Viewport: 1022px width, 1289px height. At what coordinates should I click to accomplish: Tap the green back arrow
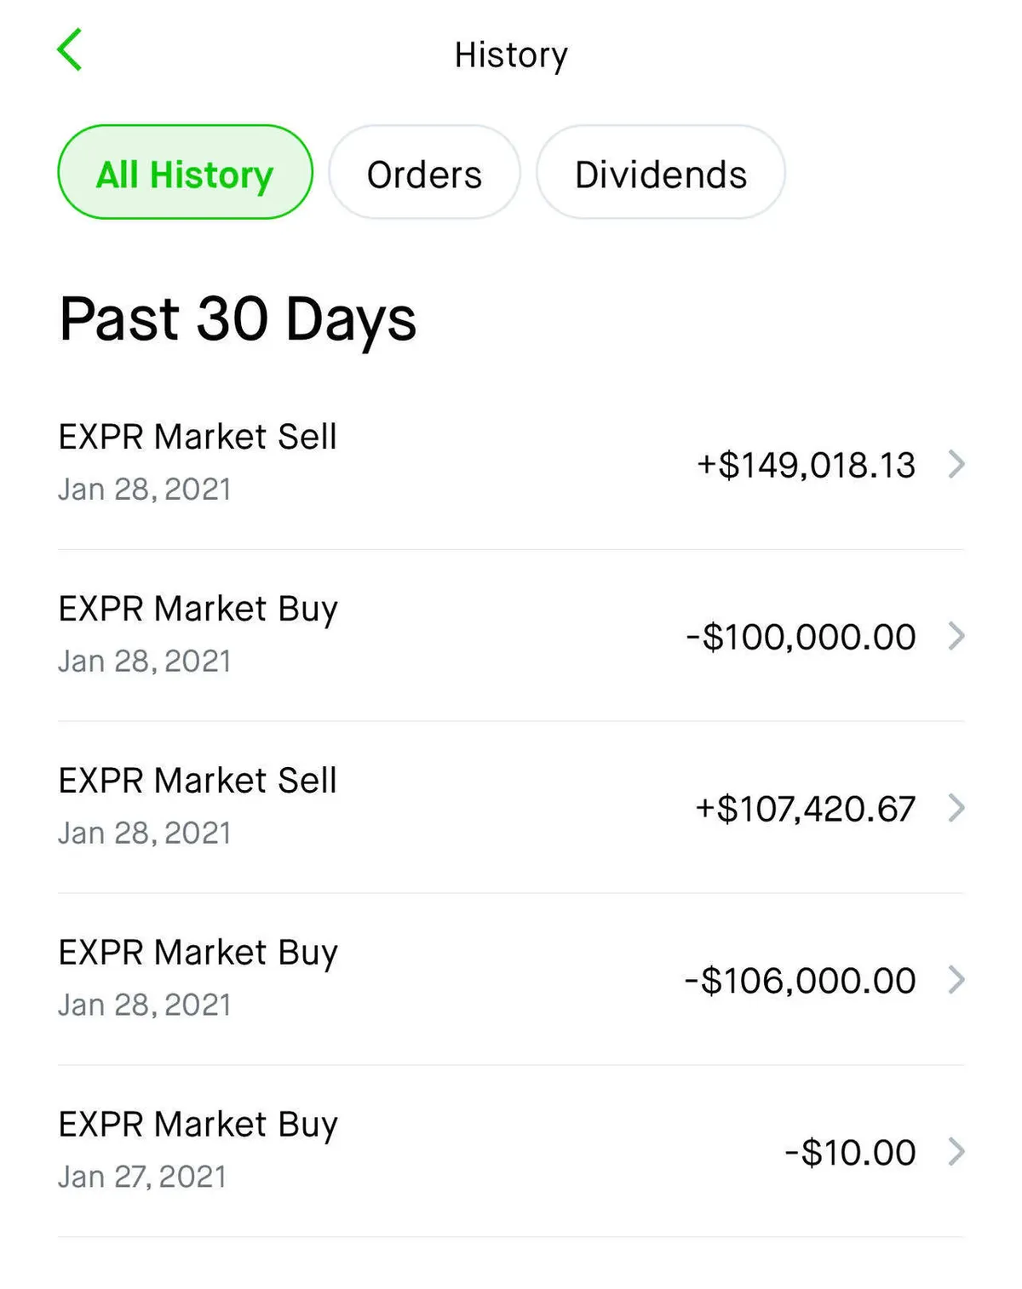click(70, 50)
